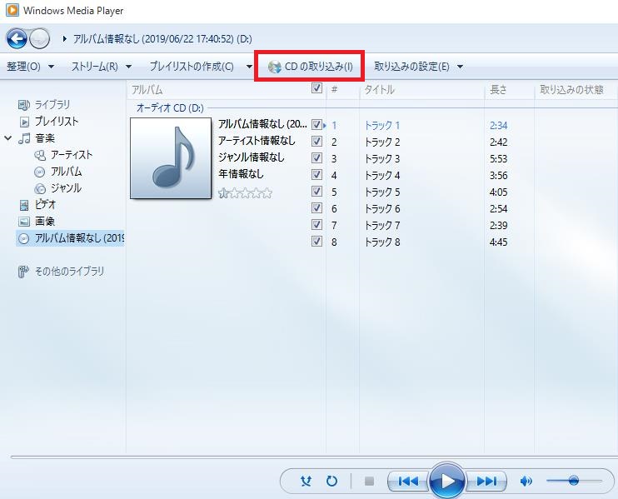Open the ストリーム(R) dropdown menu
The height and width of the screenshot is (499, 618).
click(x=102, y=67)
